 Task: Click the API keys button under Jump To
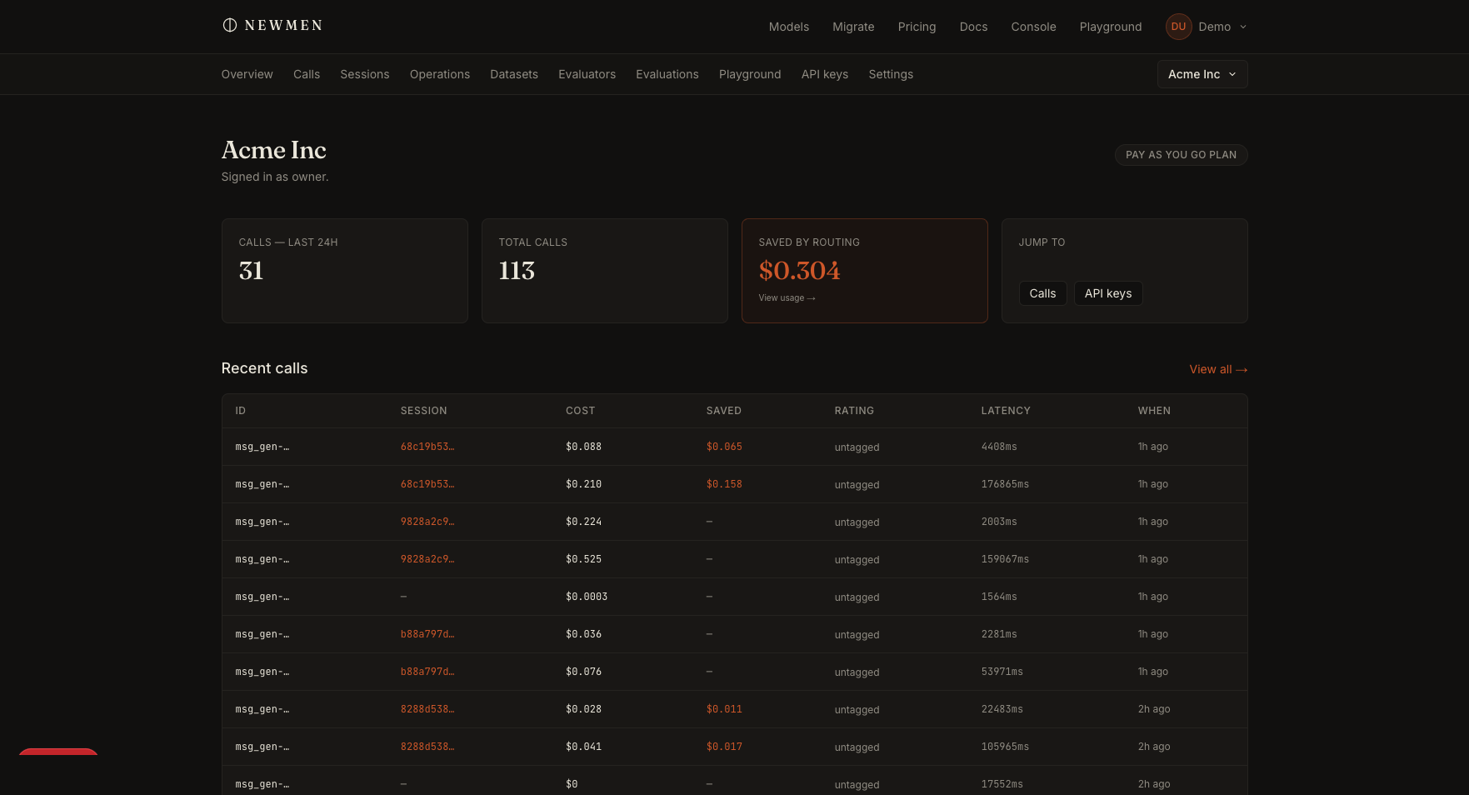(x=1108, y=293)
